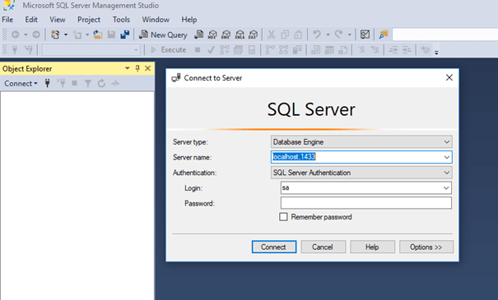Image resolution: width=498 pixels, height=300 pixels.
Task: Click the Save All floppy disks icon
Action: 125,35
